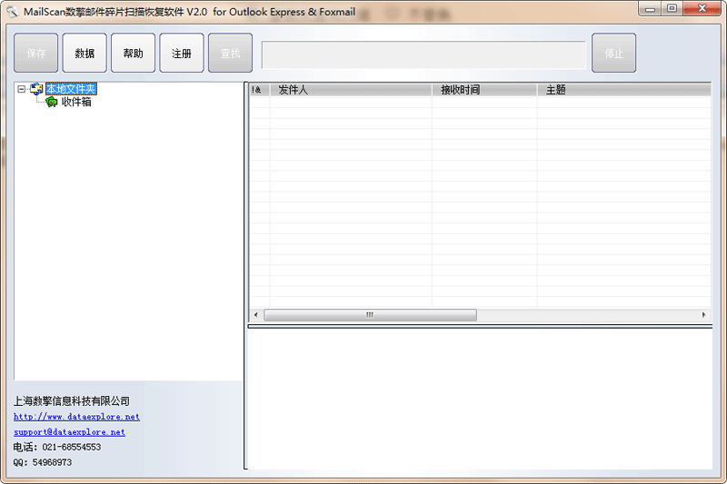Click the search text field in toolbar
727x484 pixels.
tap(423, 55)
